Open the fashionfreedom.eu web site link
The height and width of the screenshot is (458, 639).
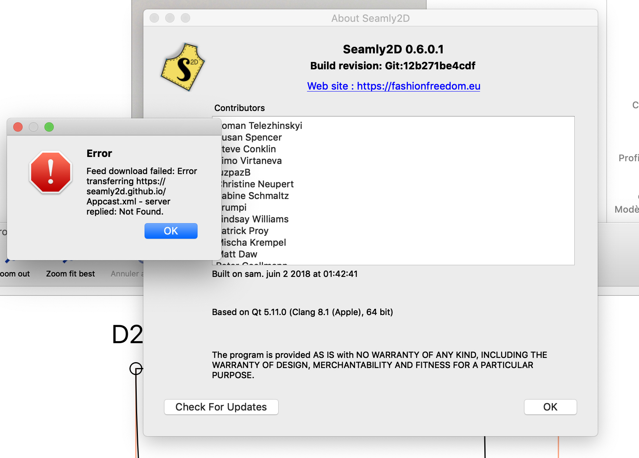394,86
